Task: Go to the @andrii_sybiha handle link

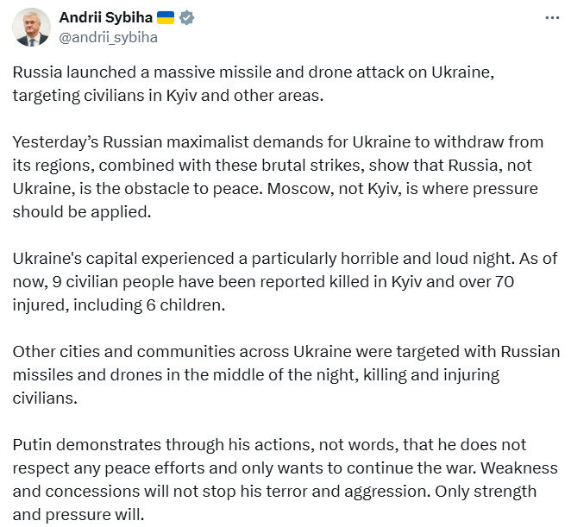Action: pos(108,38)
